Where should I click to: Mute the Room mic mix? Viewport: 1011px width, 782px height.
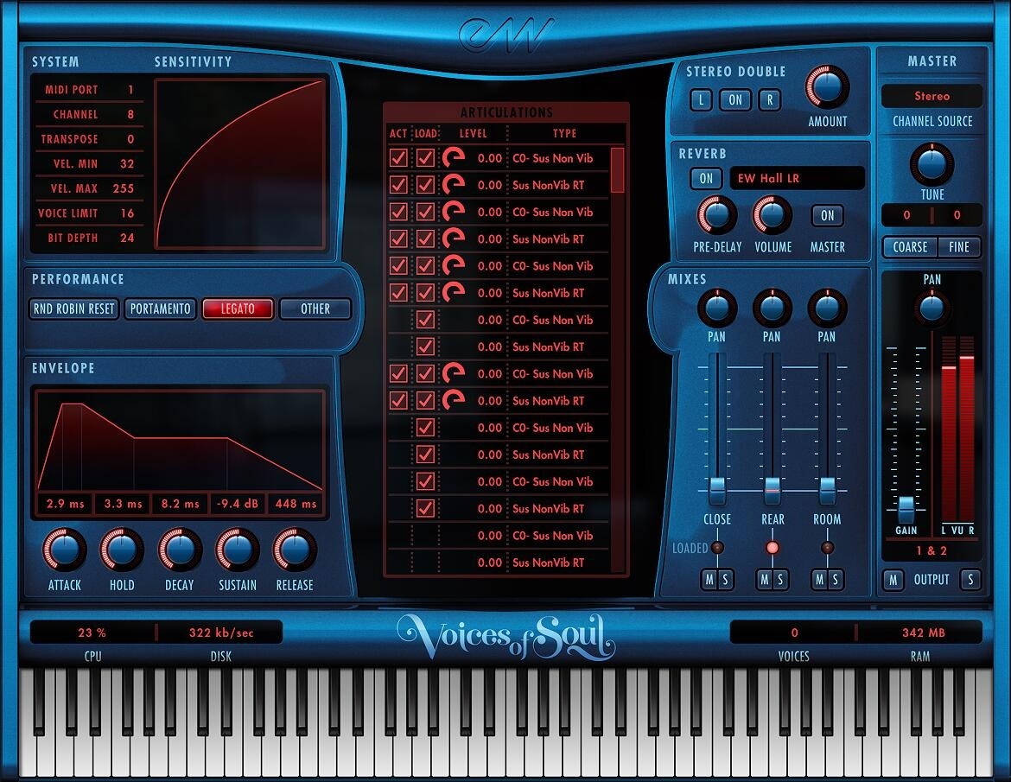coord(819,579)
